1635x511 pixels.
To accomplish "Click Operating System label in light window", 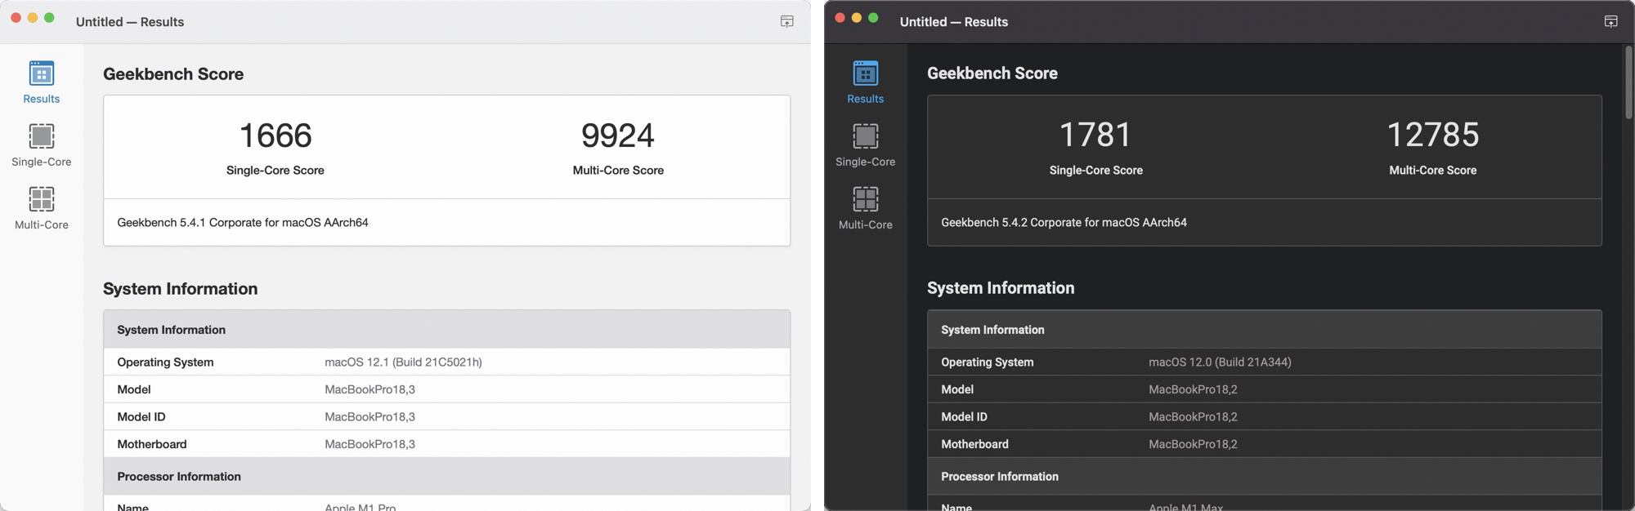I will click(x=165, y=362).
